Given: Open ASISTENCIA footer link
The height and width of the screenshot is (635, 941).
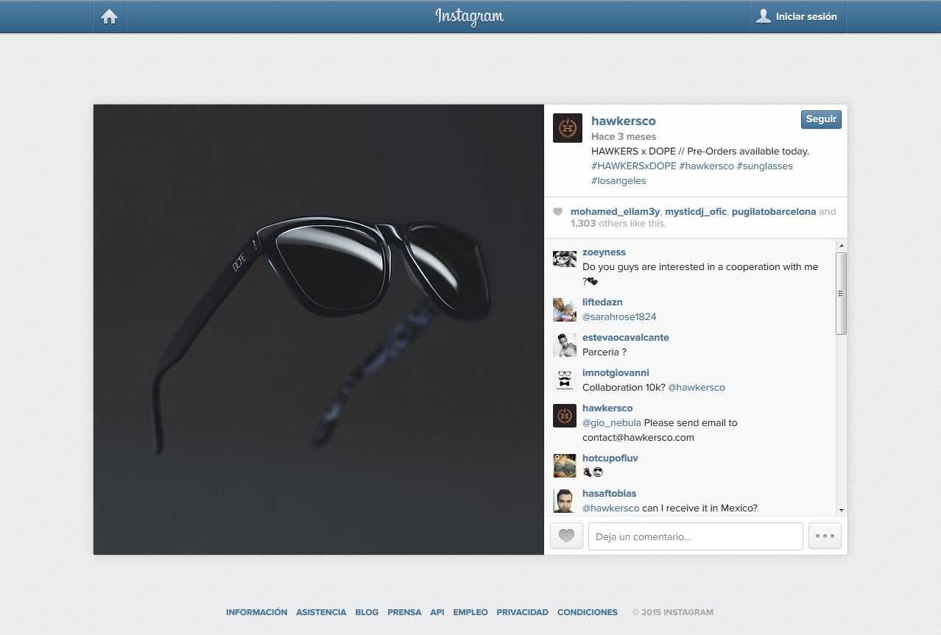Looking at the screenshot, I should [x=321, y=612].
